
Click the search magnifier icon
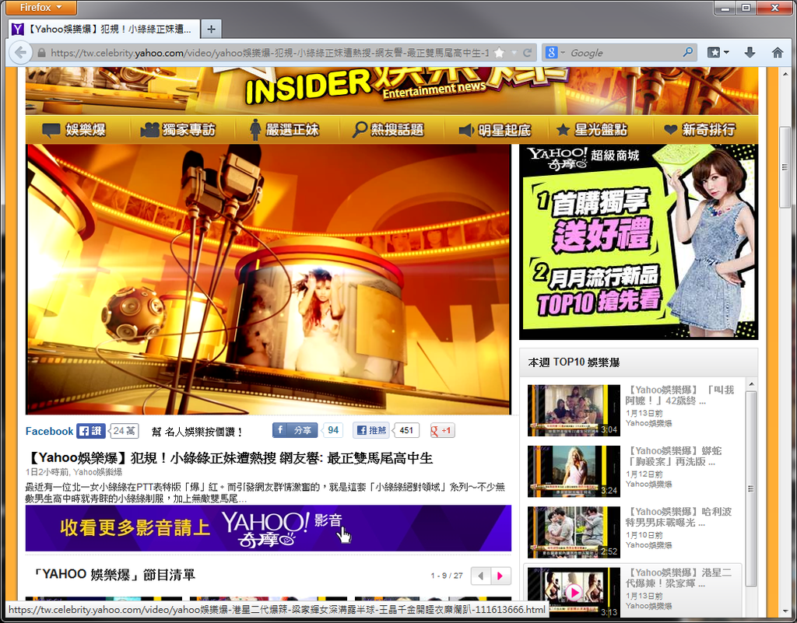pos(688,52)
